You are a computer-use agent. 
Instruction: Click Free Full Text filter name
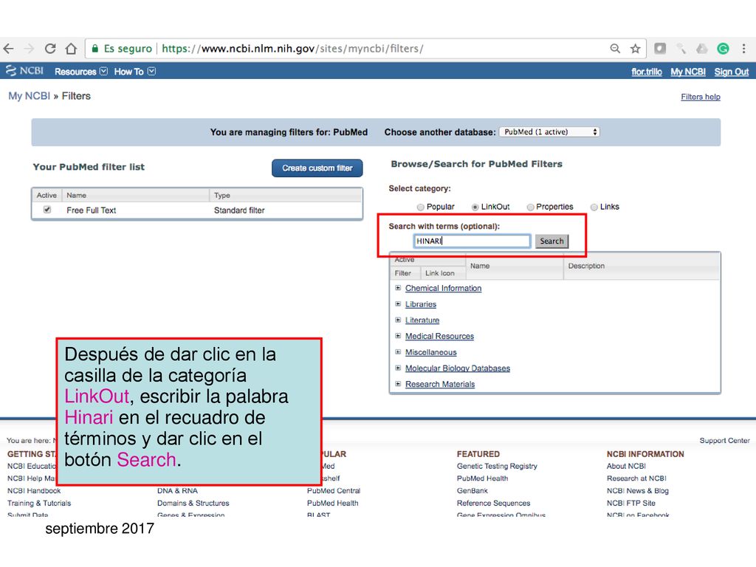[91, 210]
